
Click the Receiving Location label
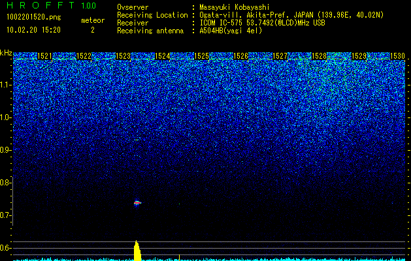[x=152, y=15]
